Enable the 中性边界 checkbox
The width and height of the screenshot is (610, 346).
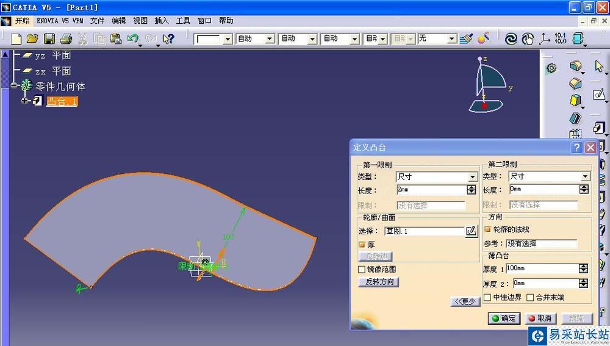[x=487, y=297]
